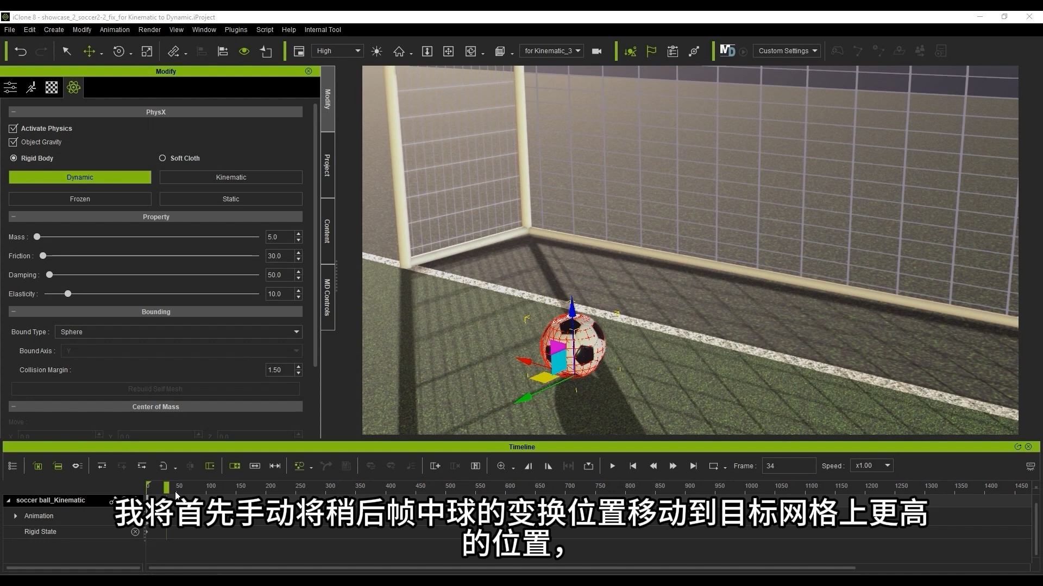
Task: Click the Elasticity slider handle
Action: 68,294
